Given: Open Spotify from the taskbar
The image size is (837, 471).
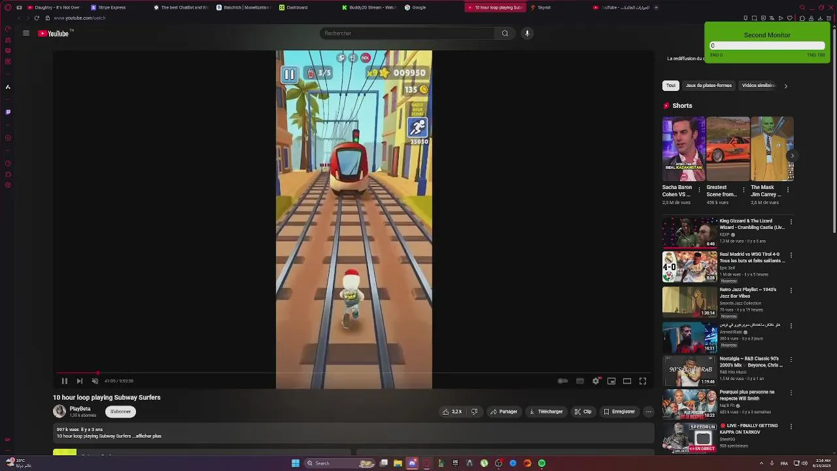Looking at the screenshot, I should pyautogui.click(x=541, y=463).
